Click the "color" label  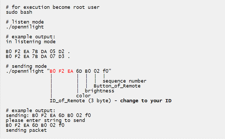click(83, 96)
